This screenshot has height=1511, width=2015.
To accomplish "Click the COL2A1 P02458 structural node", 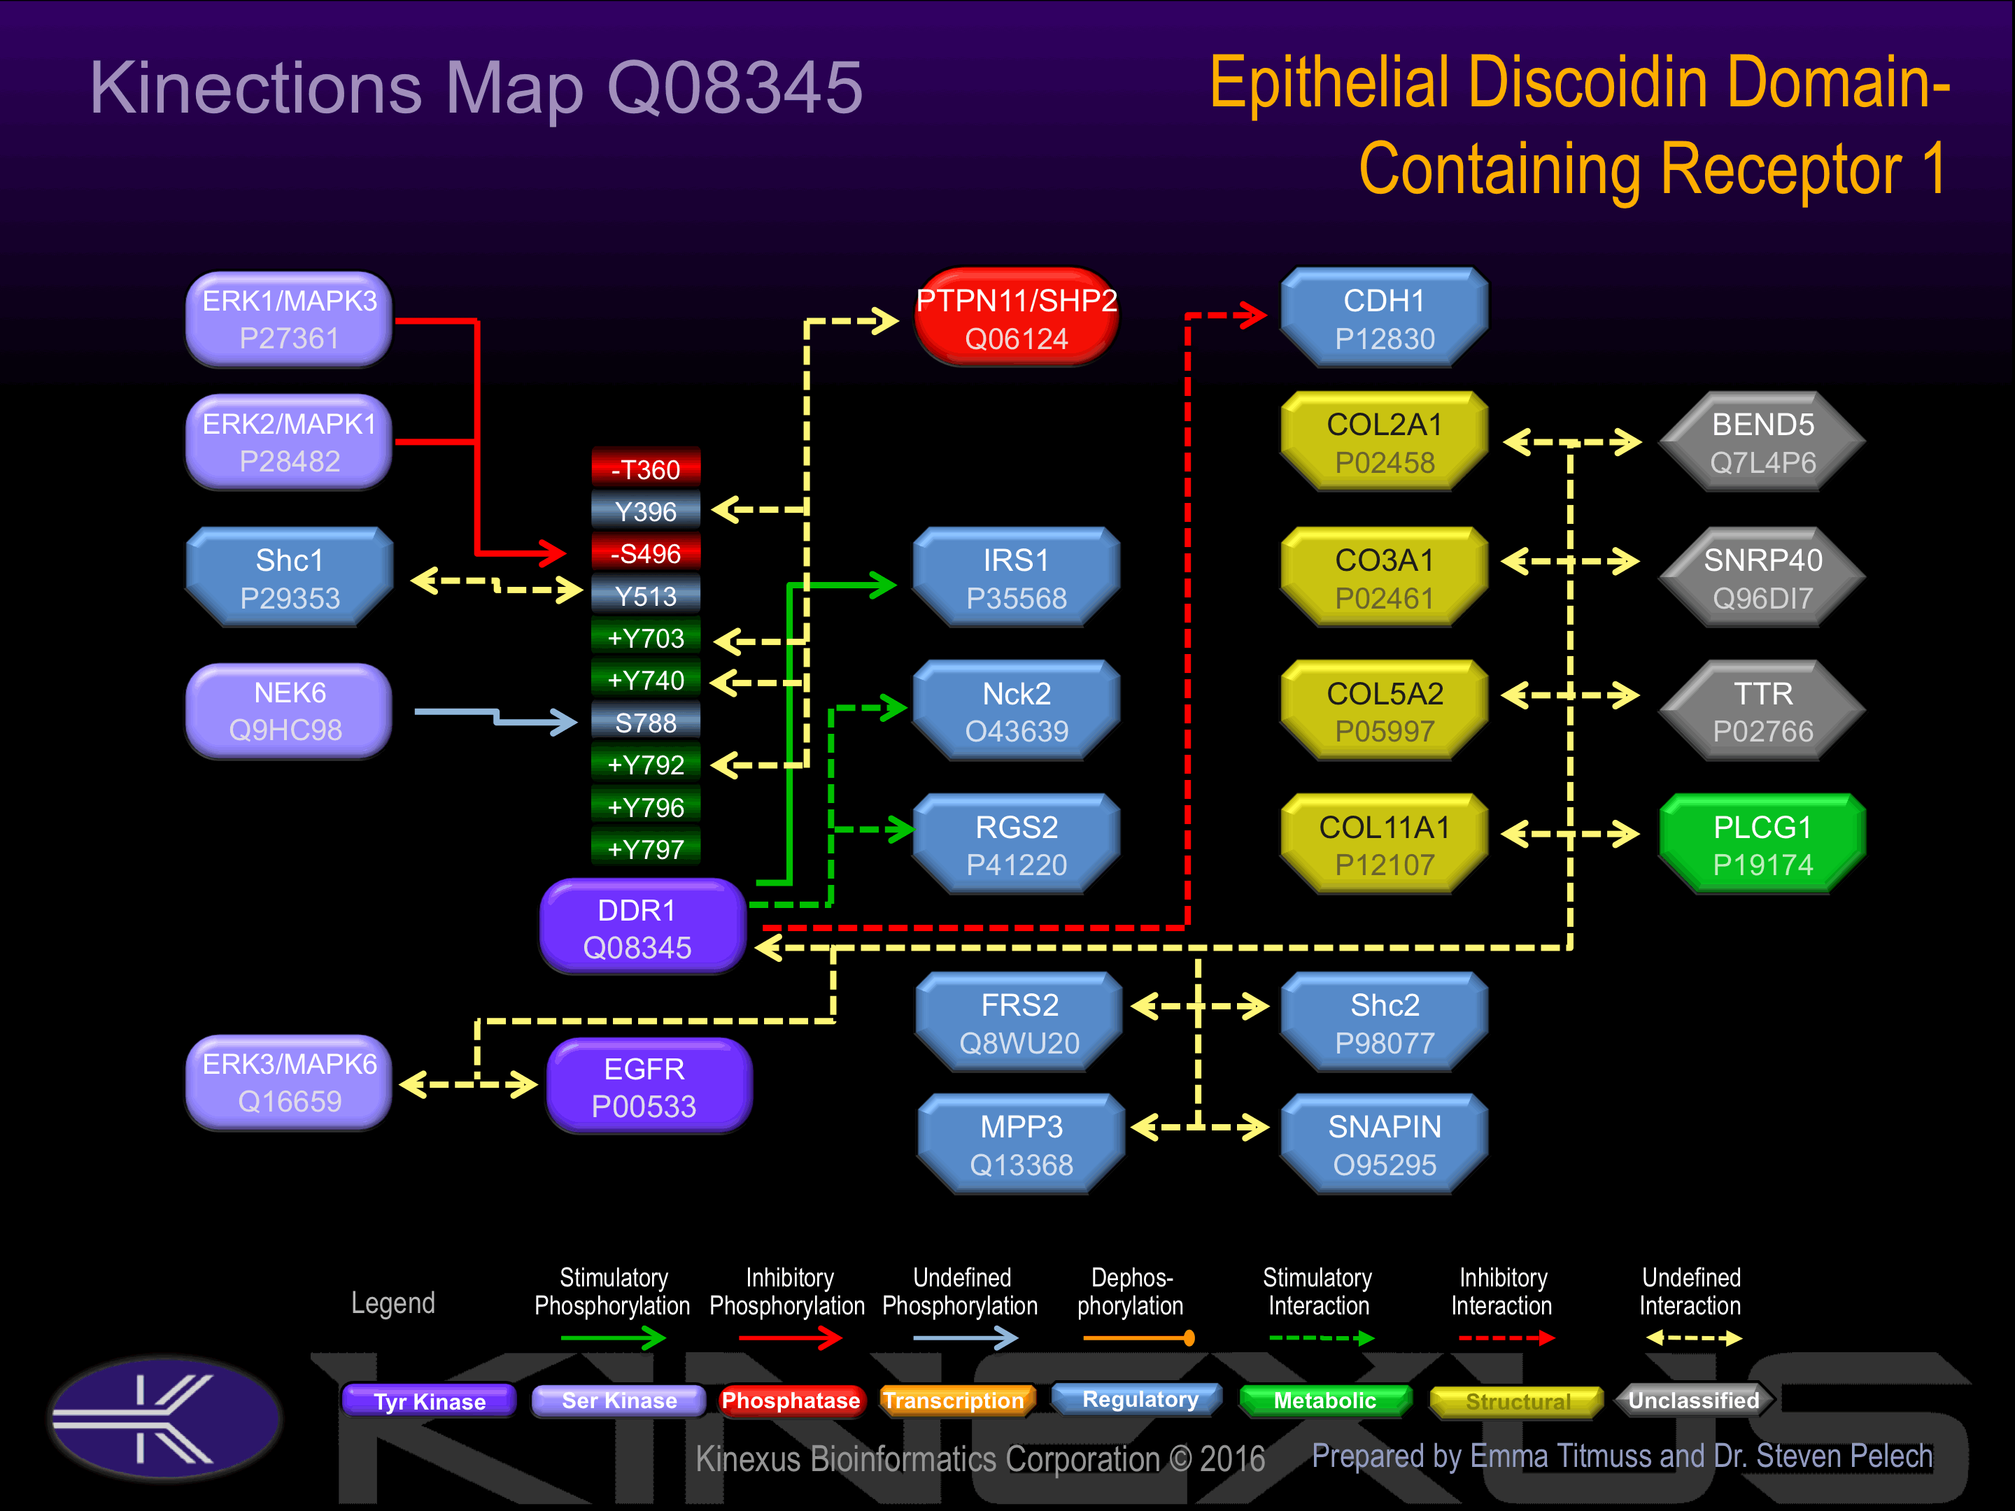I will (x=1385, y=443).
